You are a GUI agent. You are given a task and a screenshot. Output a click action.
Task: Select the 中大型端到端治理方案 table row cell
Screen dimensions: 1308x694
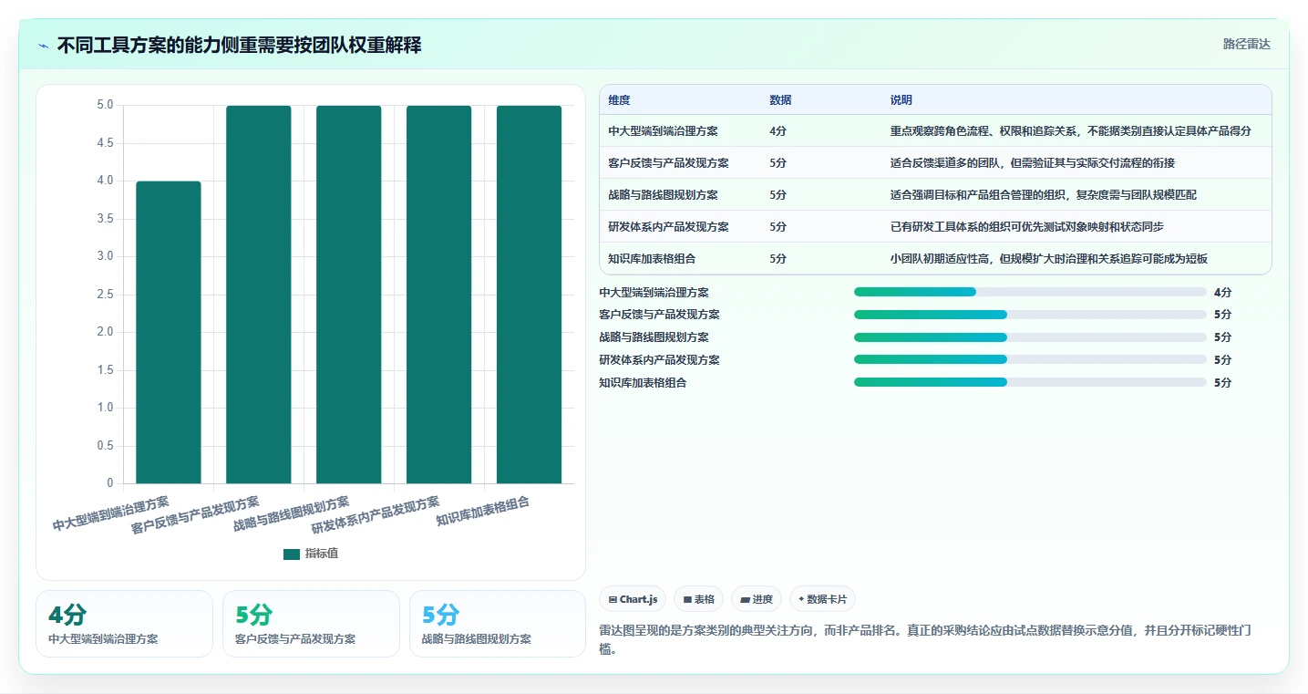663,131
